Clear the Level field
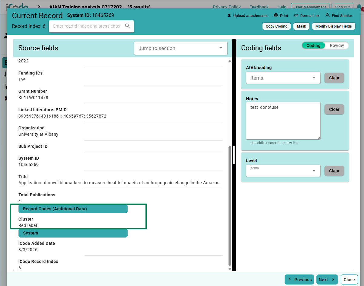The image size is (364, 286). [334, 171]
